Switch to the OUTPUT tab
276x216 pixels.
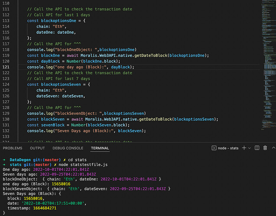tap(37, 148)
